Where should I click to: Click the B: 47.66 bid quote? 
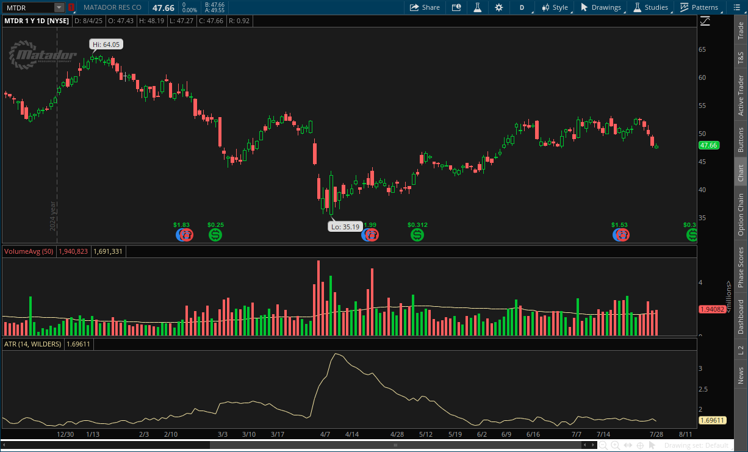tap(215, 4)
